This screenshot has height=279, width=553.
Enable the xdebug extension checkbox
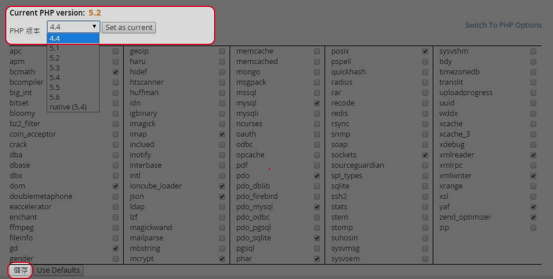[x=533, y=145]
